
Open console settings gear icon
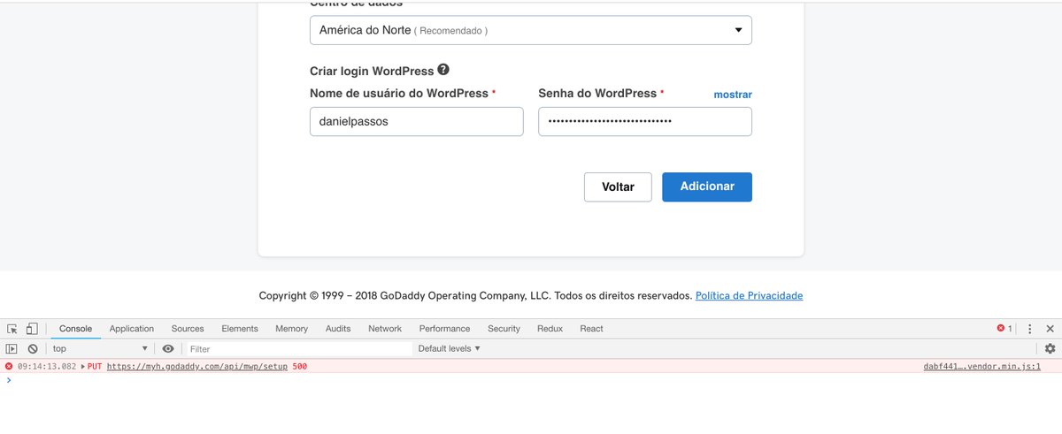pos(1050,349)
